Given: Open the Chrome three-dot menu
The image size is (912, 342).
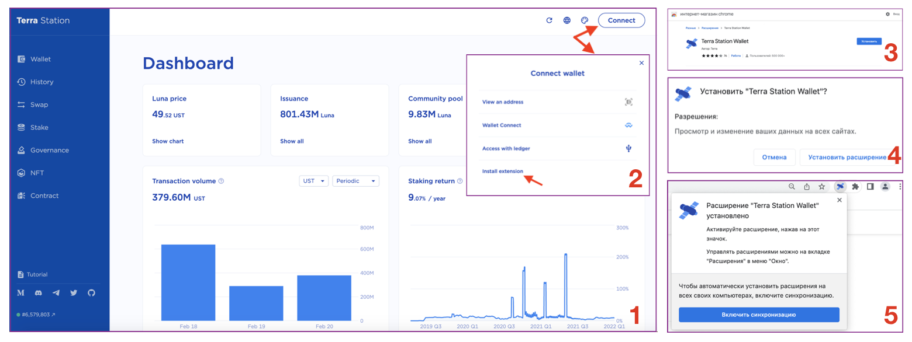Looking at the screenshot, I should pyautogui.click(x=900, y=187).
